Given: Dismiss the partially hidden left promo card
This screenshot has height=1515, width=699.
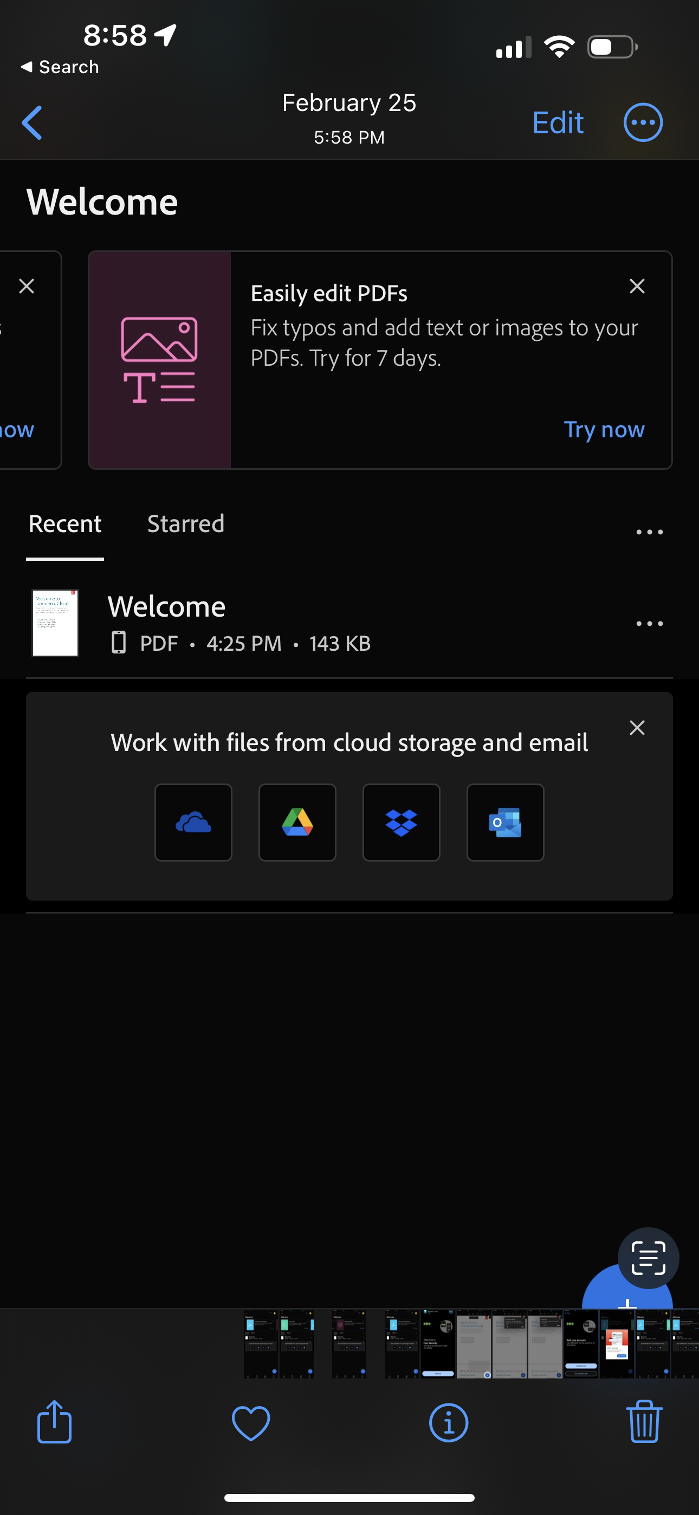Looking at the screenshot, I should tap(27, 287).
